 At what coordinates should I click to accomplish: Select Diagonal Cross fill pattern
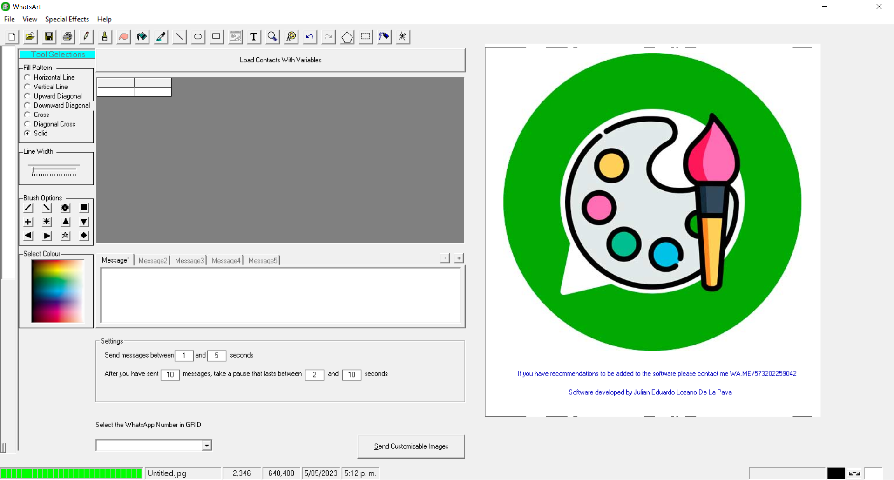(x=50, y=124)
